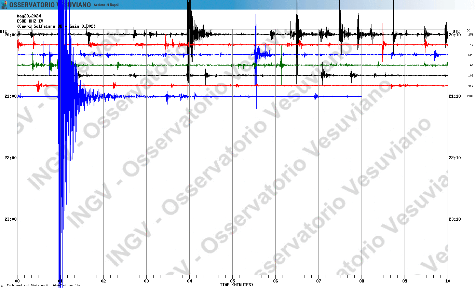Click the DC value -1930
The width and height of the screenshot is (475, 290).
click(x=469, y=96)
